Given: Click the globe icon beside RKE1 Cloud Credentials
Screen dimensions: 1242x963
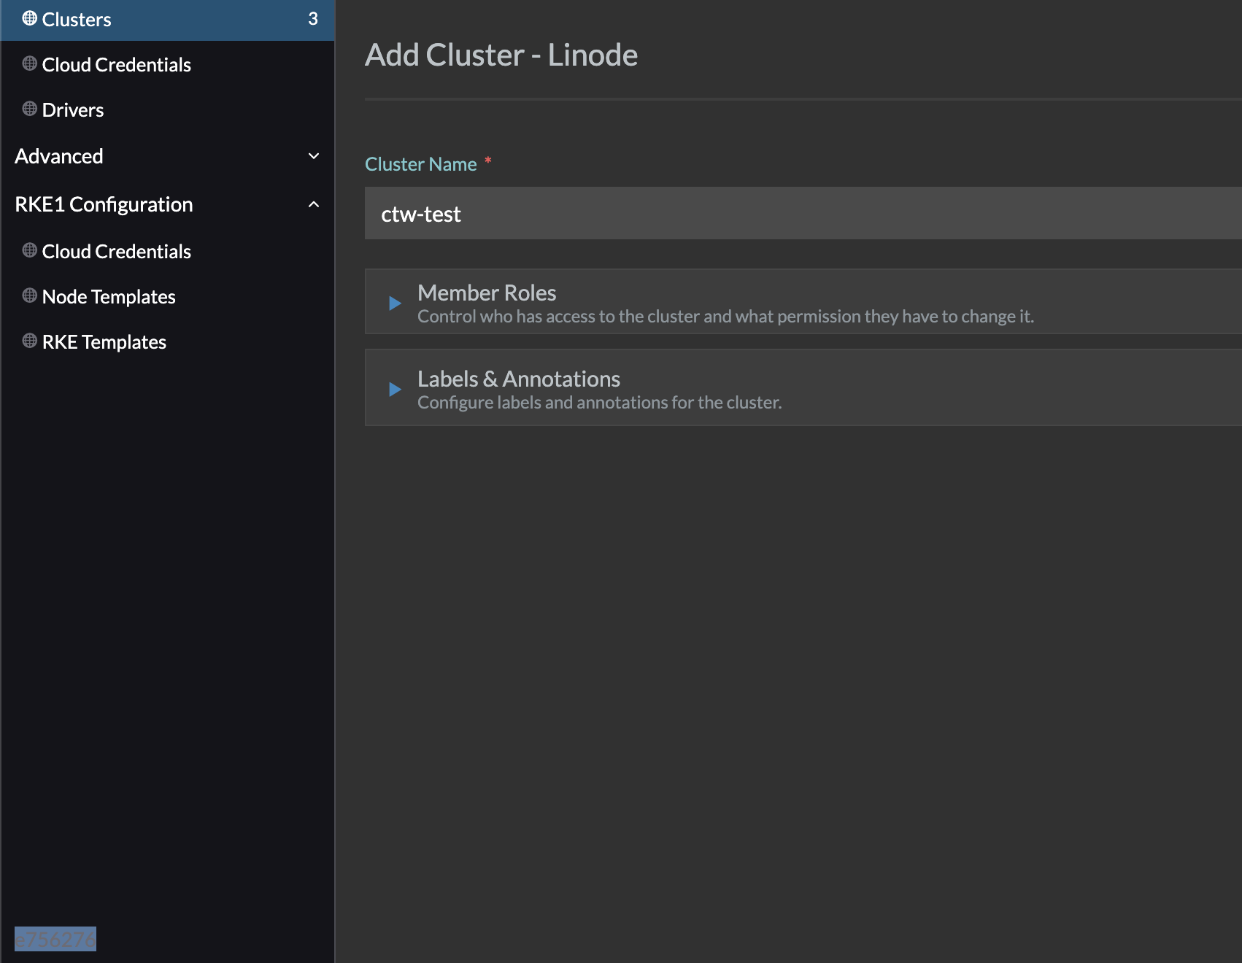Looking at the screenshot, I should click(x=29, y=251).
